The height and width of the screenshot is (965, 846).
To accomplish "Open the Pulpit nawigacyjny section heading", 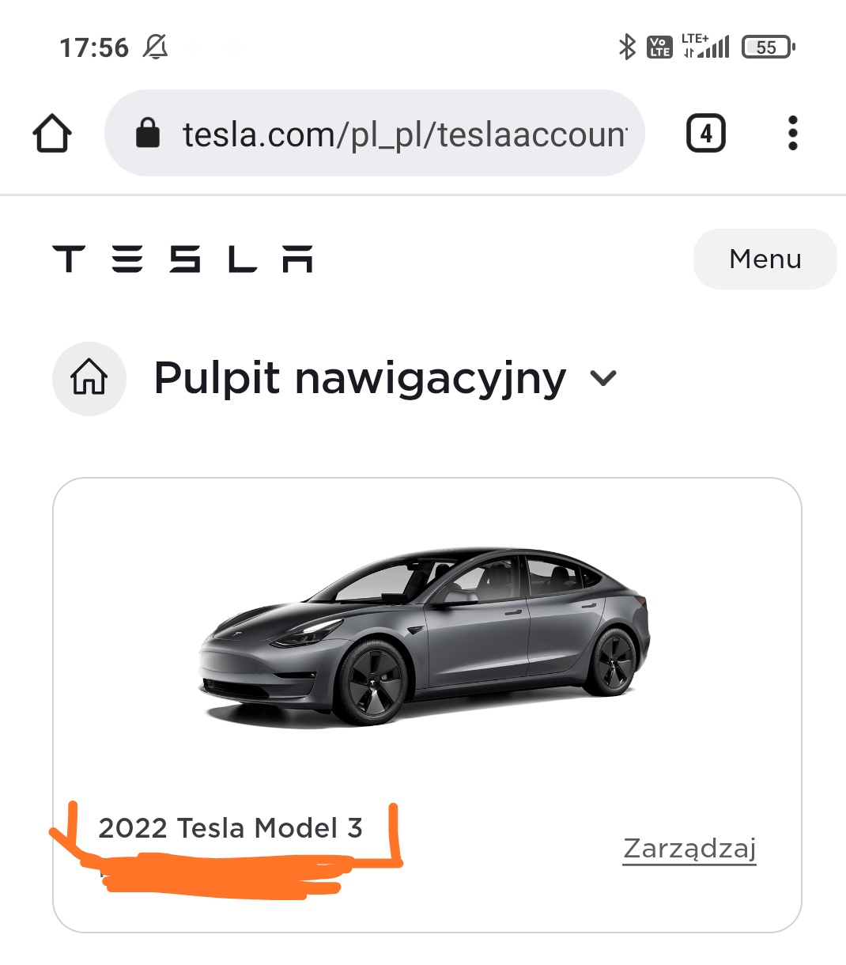I will [360, 378].
